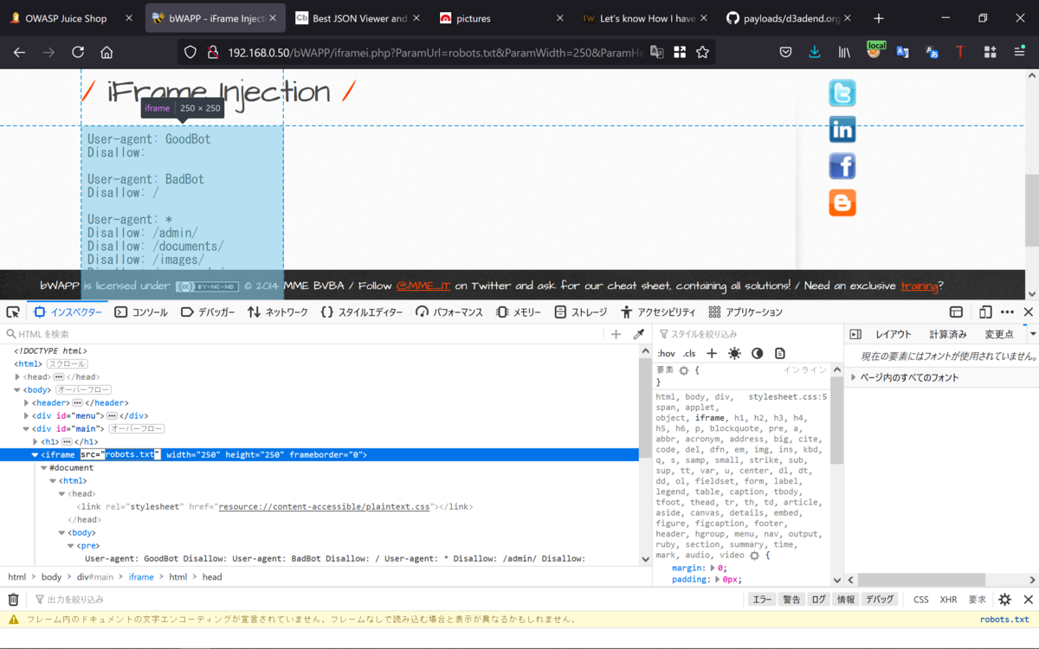Select iframe context picker icon

(956, 312)
